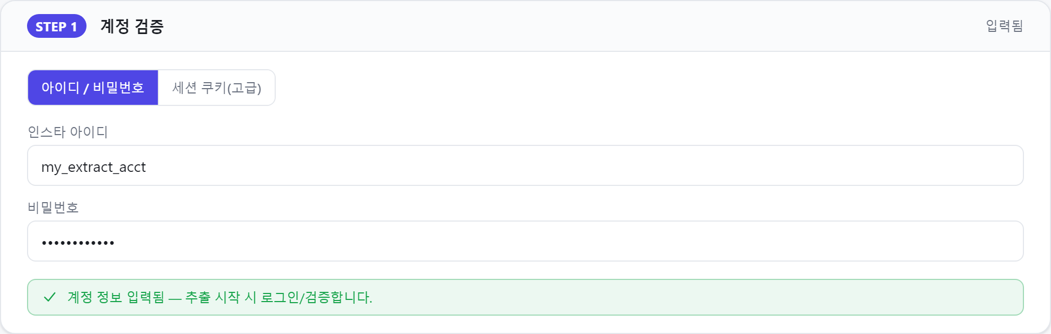
Task: Click the 비밀번호 field label
Action: click(53, 208)
